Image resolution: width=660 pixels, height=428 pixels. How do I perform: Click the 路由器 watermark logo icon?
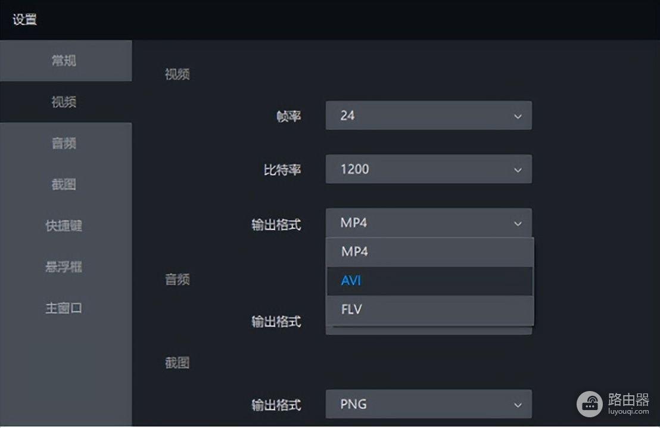pos(589,404)
